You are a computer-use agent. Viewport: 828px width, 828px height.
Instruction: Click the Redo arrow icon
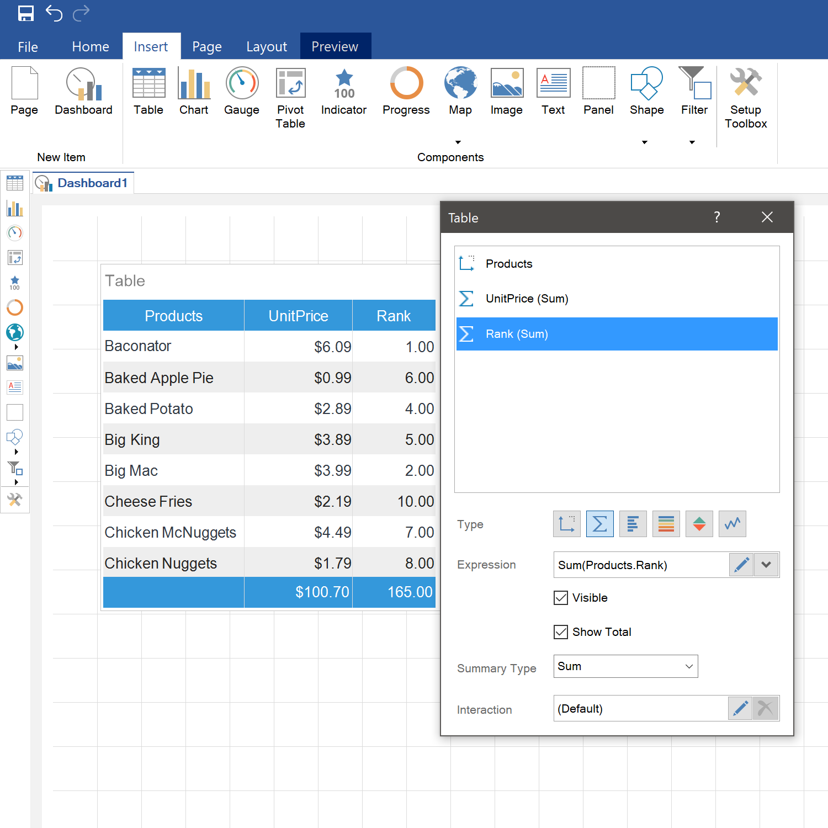(81, 13)
